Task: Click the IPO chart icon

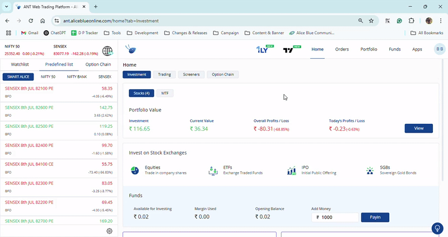Action: [291, 171]
